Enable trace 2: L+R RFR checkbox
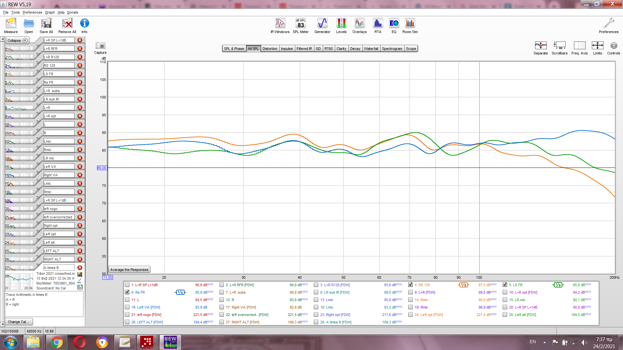This screenshot has width=623, height=350. (x=222, y=285)
